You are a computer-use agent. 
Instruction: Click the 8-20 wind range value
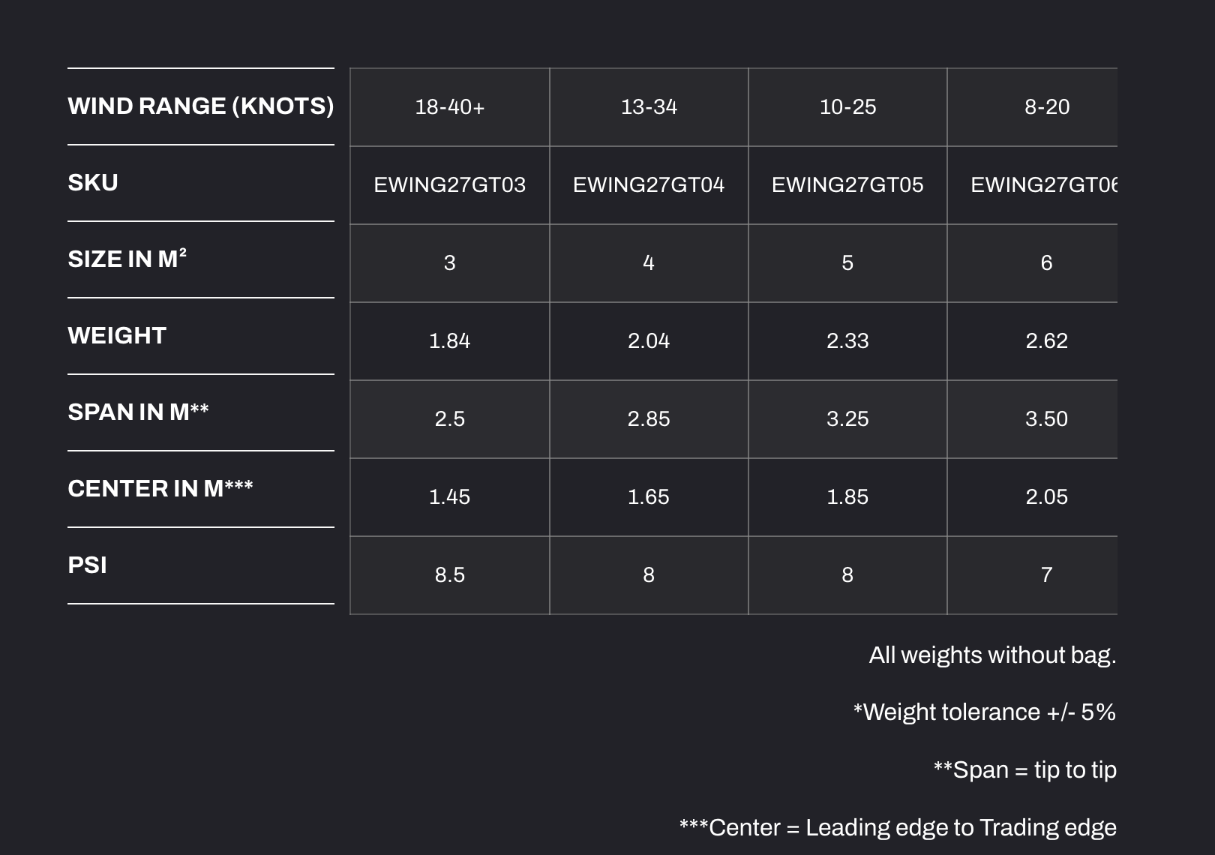pyautogui.click(x=1047, y=107)
